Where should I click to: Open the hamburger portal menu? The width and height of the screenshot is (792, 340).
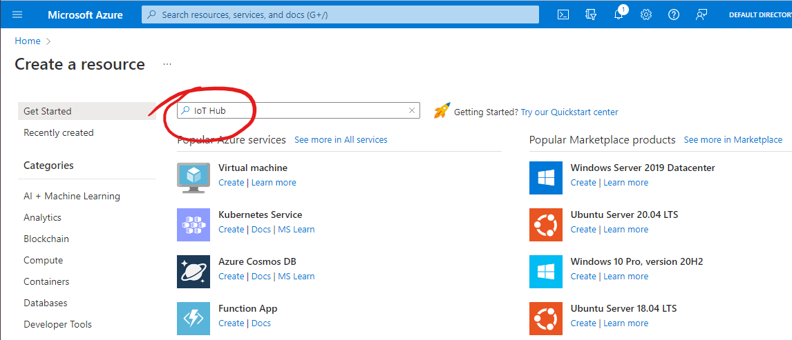coord(17,14)
